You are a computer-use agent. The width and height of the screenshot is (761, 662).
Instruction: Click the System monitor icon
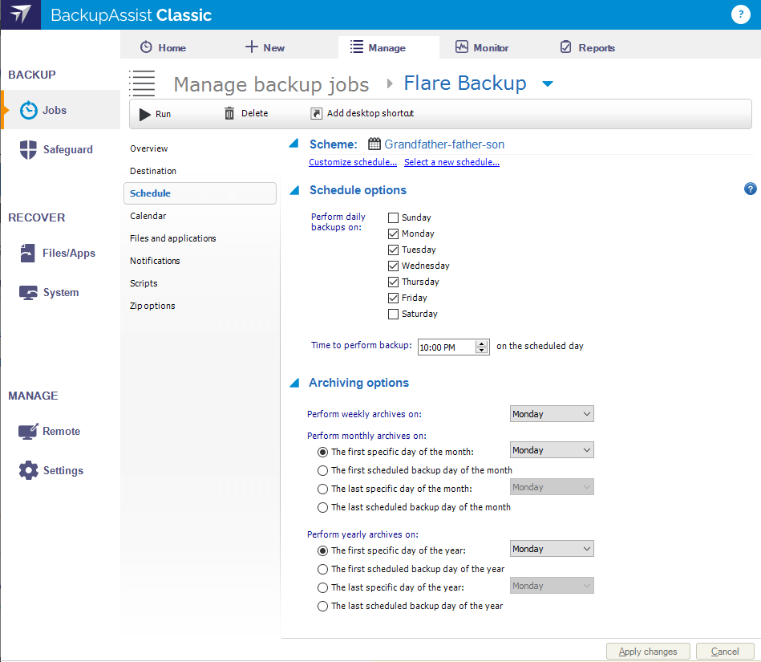(x=28, y=292)
